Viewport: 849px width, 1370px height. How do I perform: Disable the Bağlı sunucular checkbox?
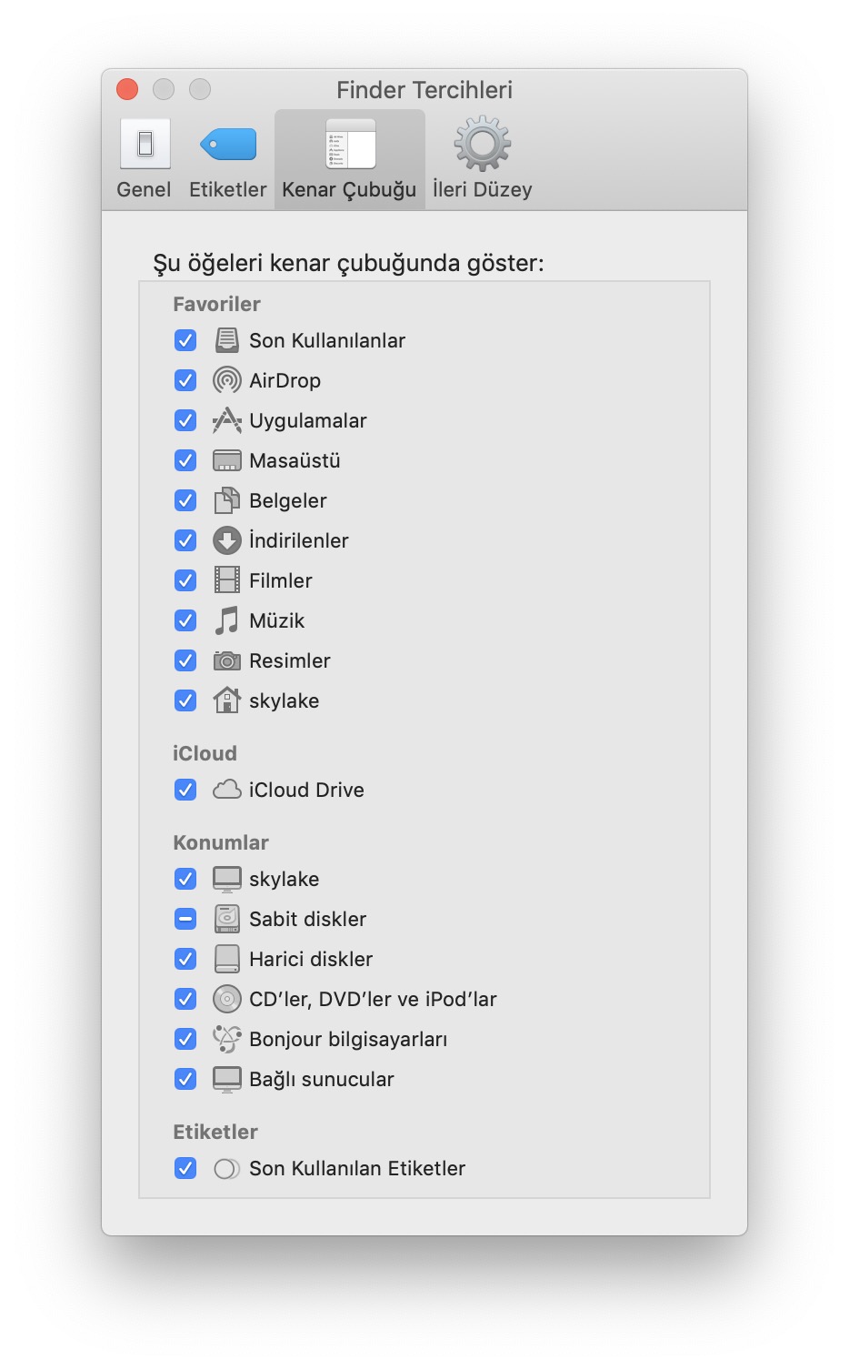pos(185,1079)
